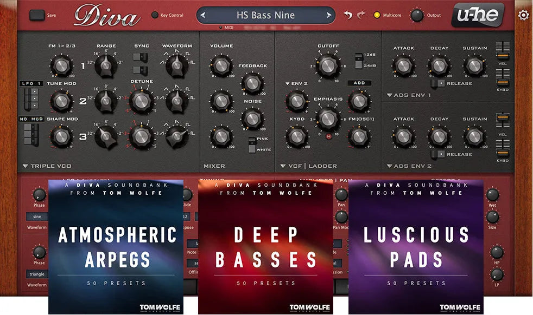This screenshot has height=315, width=533.
Task: Click the undo arrow icon
Action: pyautogui.click(x=348, y=15)
